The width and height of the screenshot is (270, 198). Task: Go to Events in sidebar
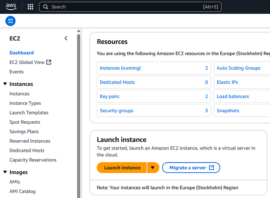17,72
